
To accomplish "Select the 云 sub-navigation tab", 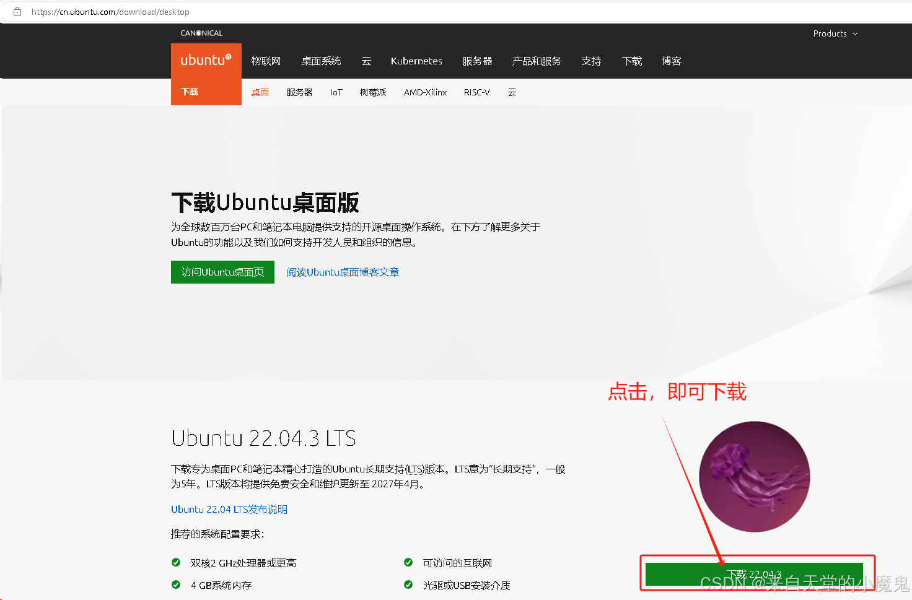I will pos(512,92).
